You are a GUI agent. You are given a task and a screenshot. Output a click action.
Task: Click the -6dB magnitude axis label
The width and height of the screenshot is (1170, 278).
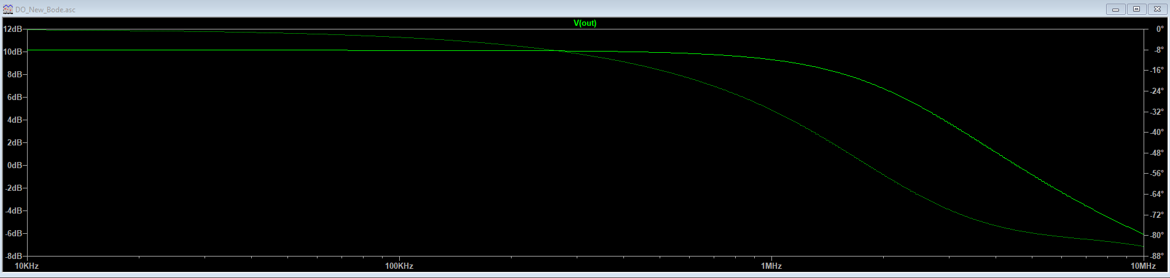coord(14,234)
